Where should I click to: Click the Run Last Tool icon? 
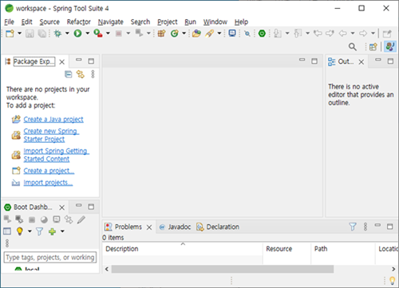click(x=98, y=34)
